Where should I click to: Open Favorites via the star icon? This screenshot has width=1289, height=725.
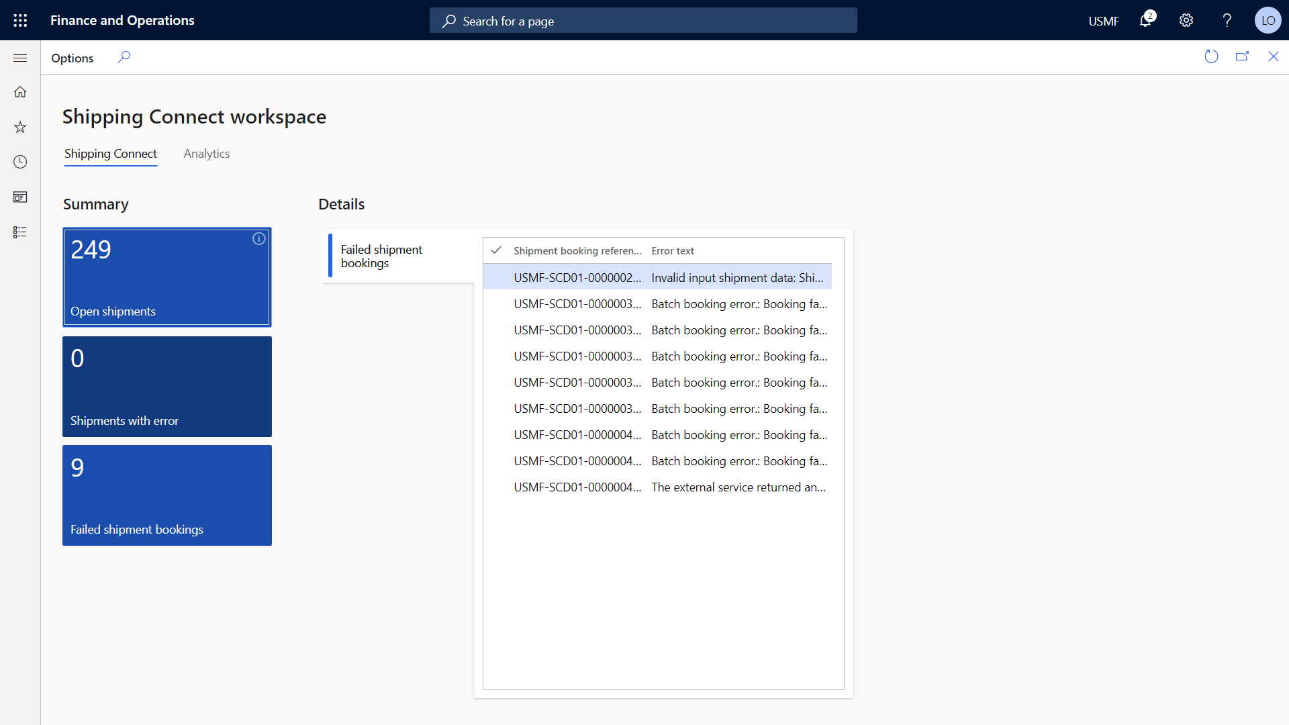click(x=20, y=127)
